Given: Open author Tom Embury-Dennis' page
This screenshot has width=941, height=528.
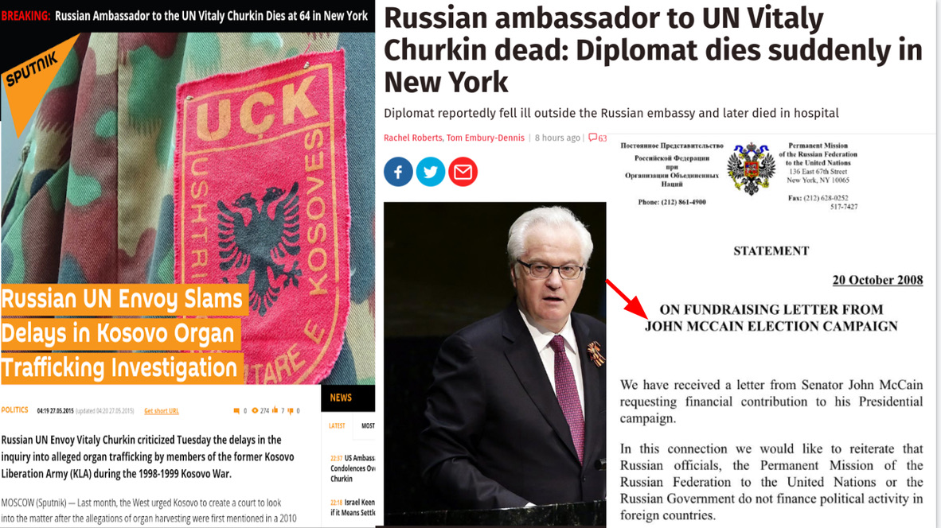Looking at the screenshot, I should point(485,138).
